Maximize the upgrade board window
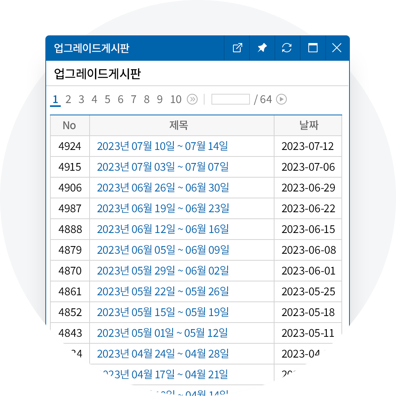396x396 pixels. pyautogui.click(x=313, y=48)
